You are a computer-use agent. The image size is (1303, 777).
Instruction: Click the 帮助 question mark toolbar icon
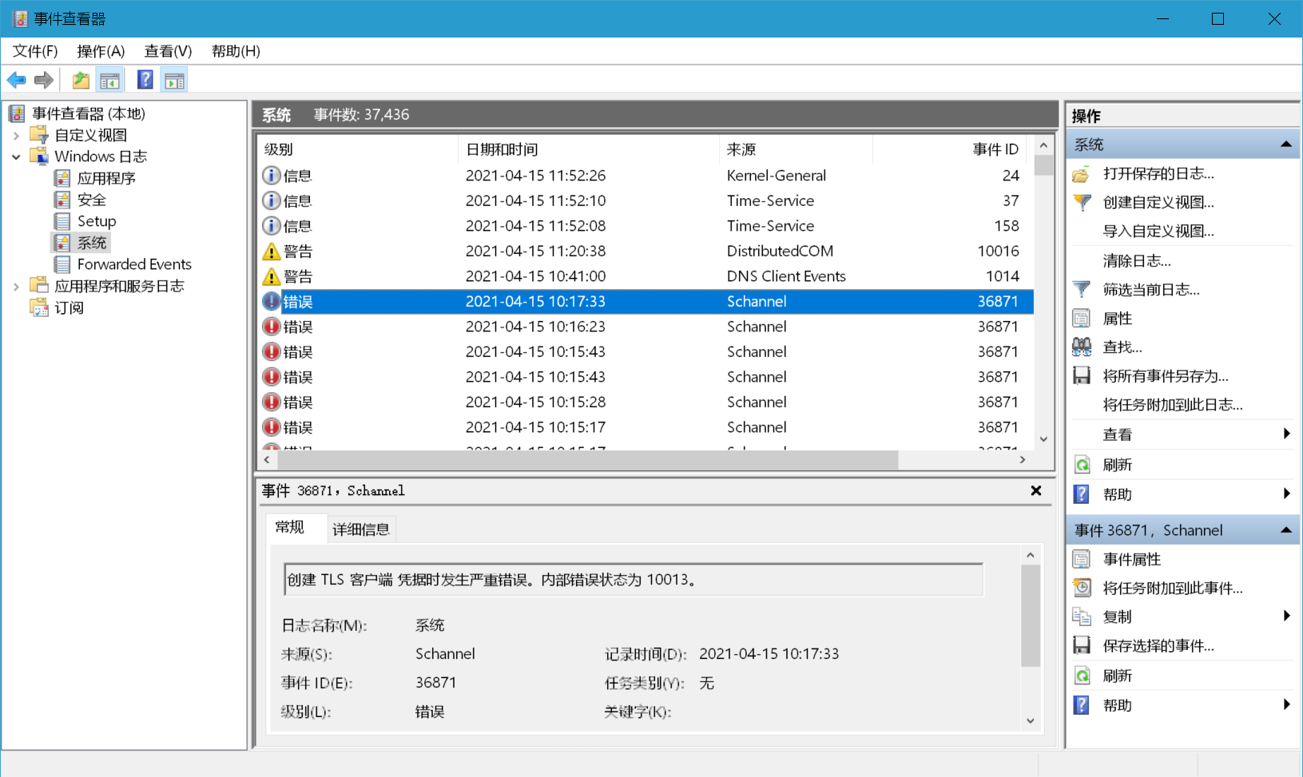[x=145, y=79]
